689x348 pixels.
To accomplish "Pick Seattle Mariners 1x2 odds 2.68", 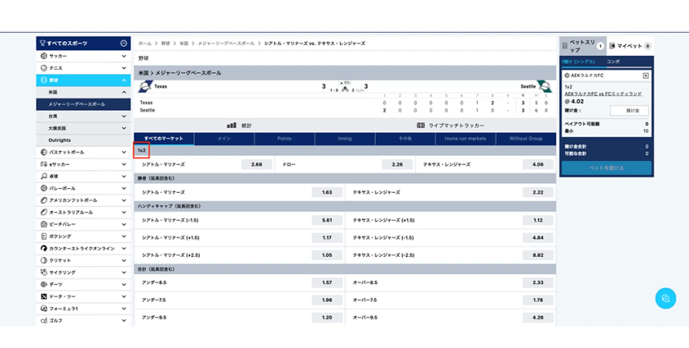I will pyautogui.click(x=257, y=164).
